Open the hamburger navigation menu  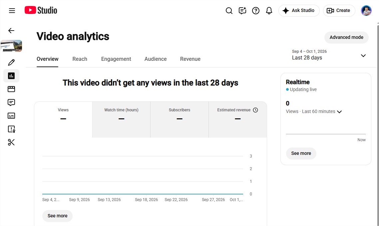coord(12,11)
